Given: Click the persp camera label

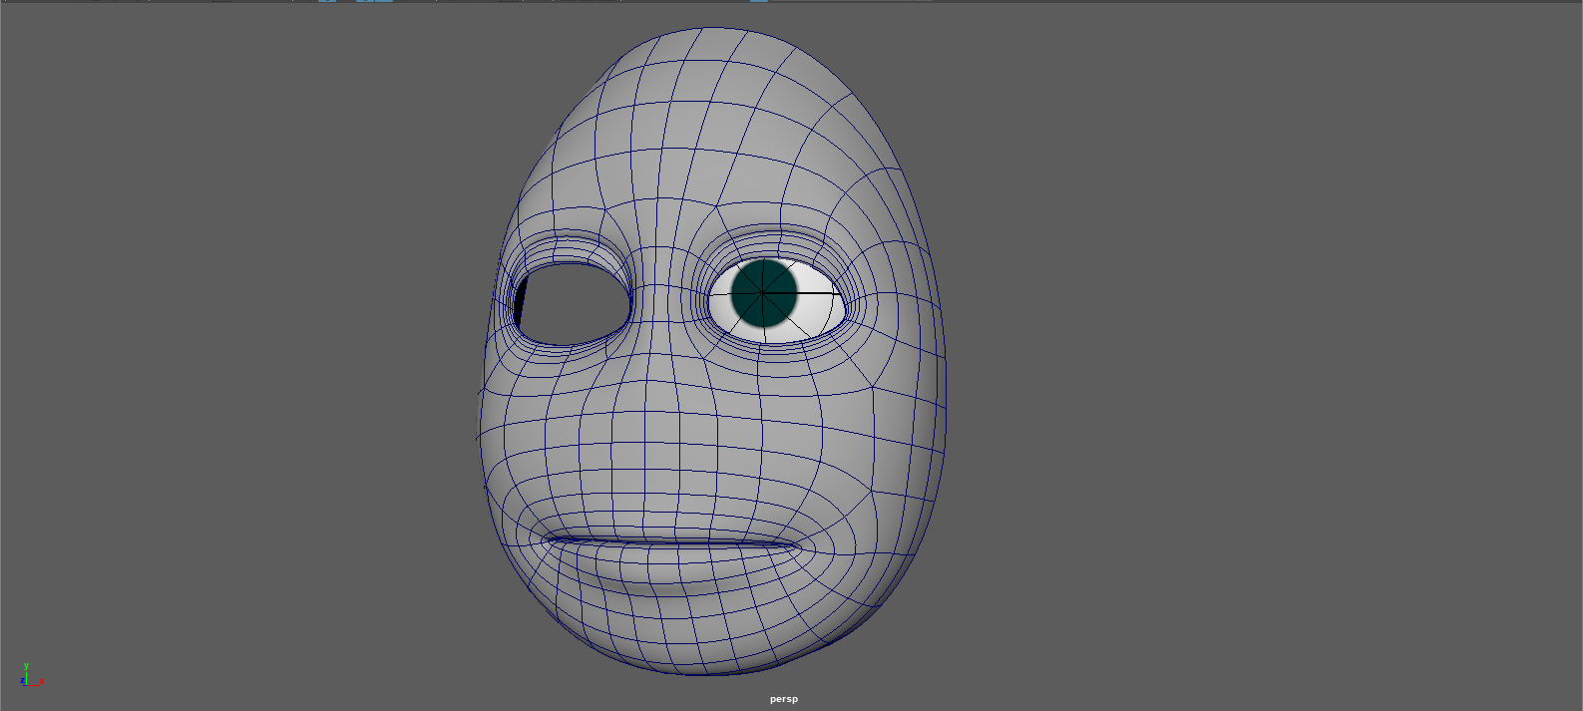Looking at the screenshot, I should [x=783, y=699].
